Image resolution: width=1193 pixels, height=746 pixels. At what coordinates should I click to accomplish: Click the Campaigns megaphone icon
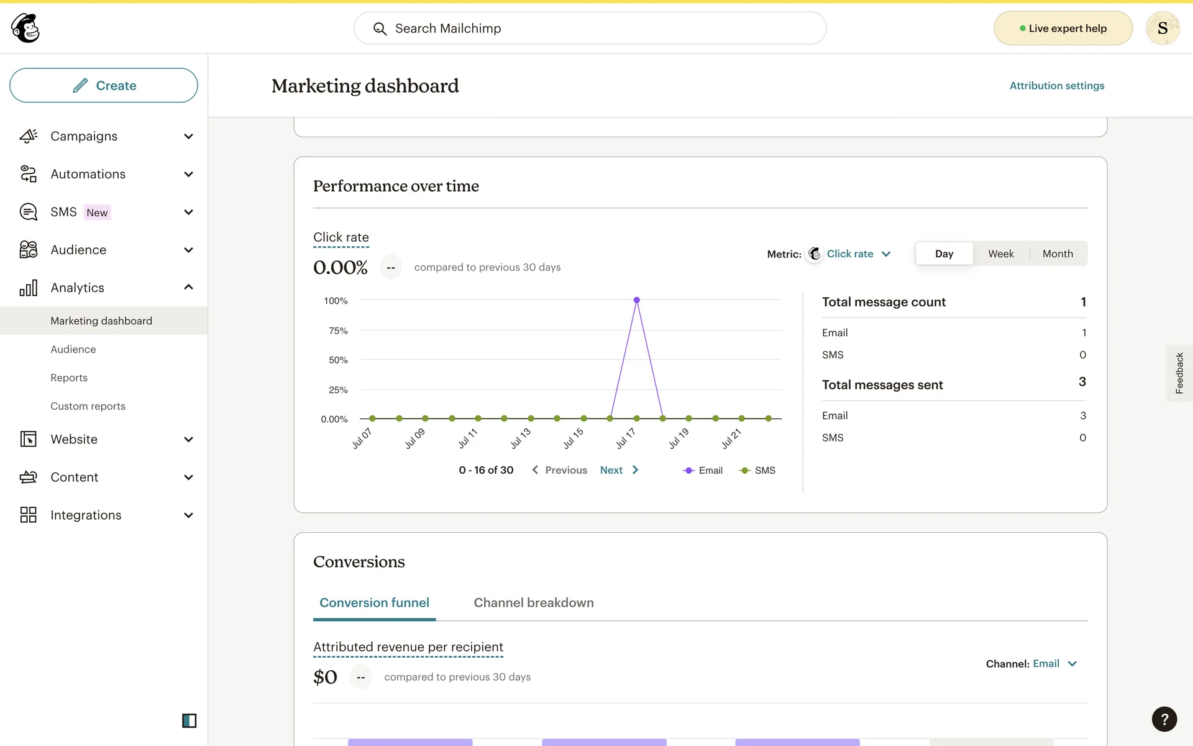pos(29,136)
